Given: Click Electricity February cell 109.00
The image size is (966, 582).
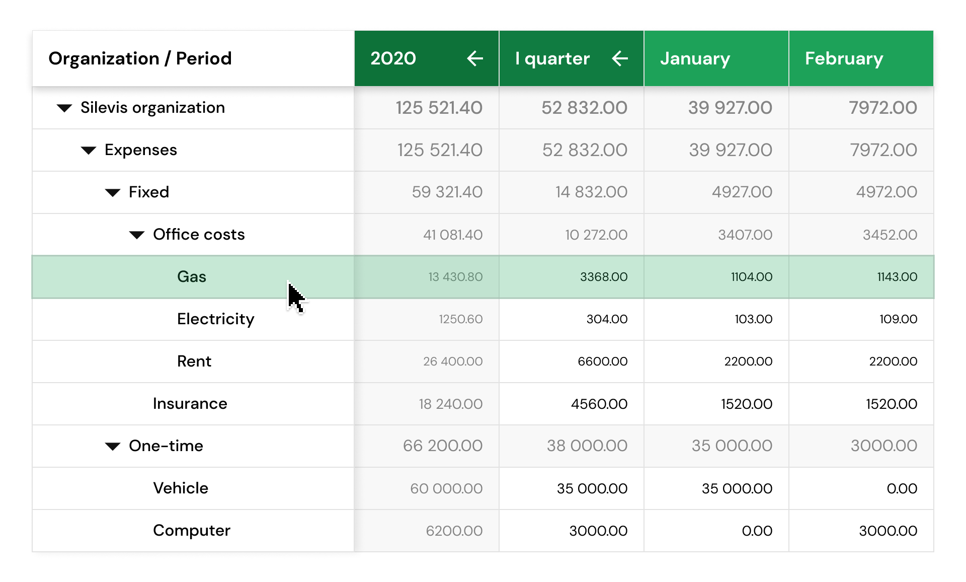Looking at the screenshot, I should click(898, 319).
